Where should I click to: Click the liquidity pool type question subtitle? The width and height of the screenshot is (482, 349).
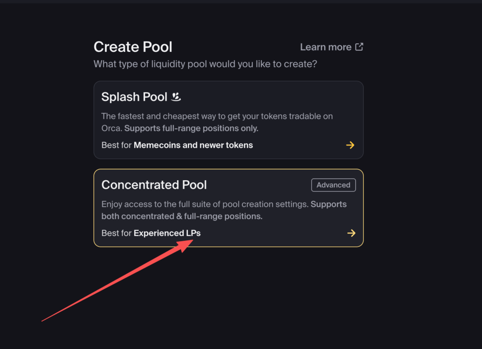pos(205,63)
